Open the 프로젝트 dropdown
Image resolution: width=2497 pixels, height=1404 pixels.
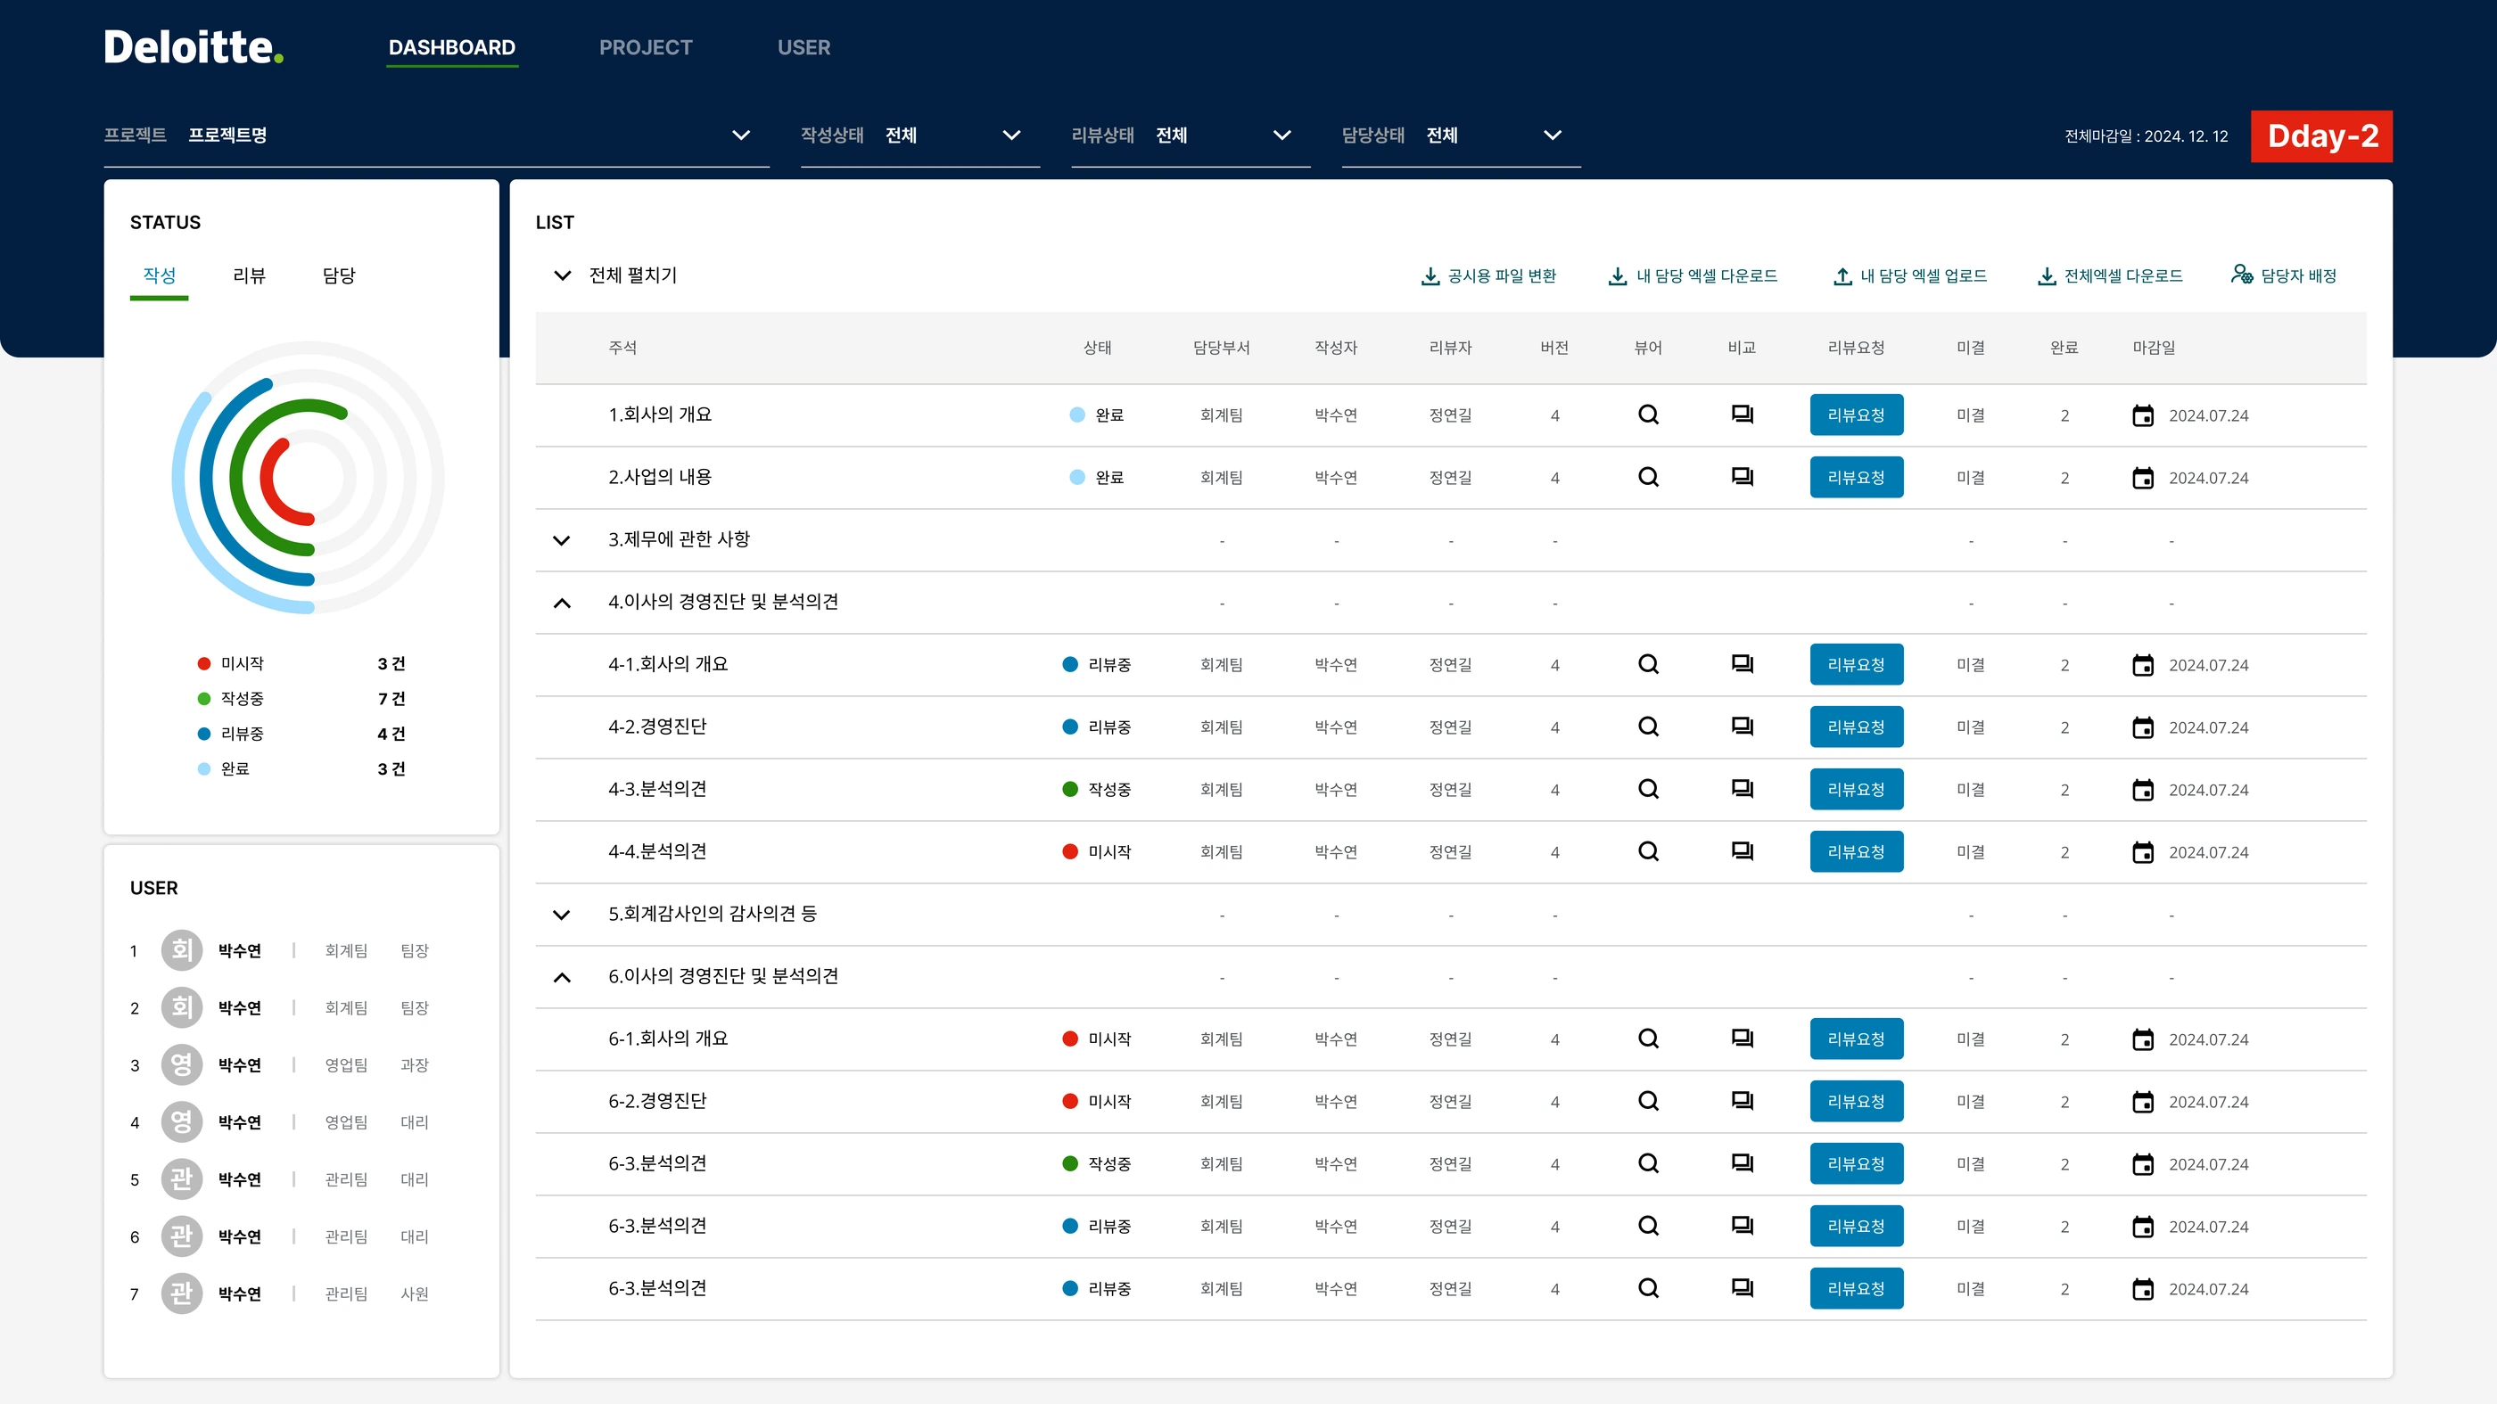tap(436, 135)
